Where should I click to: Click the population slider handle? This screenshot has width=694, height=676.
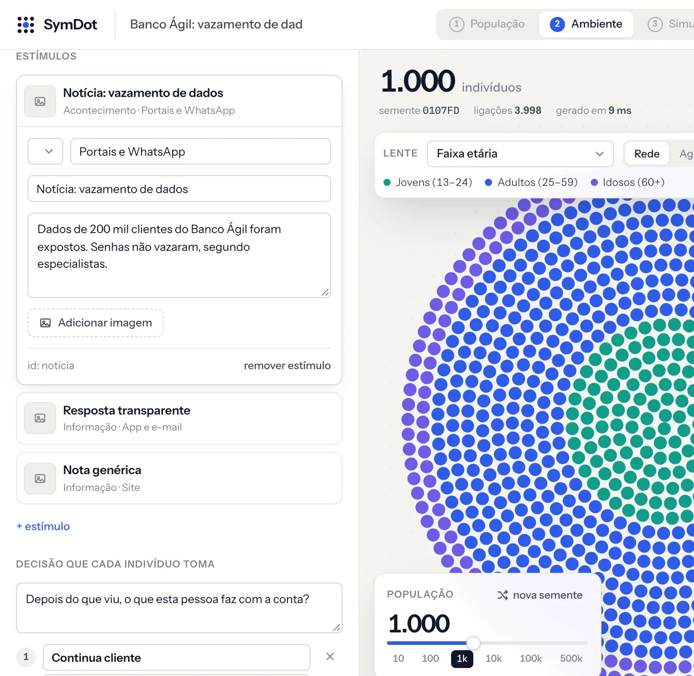click(473, 643)
